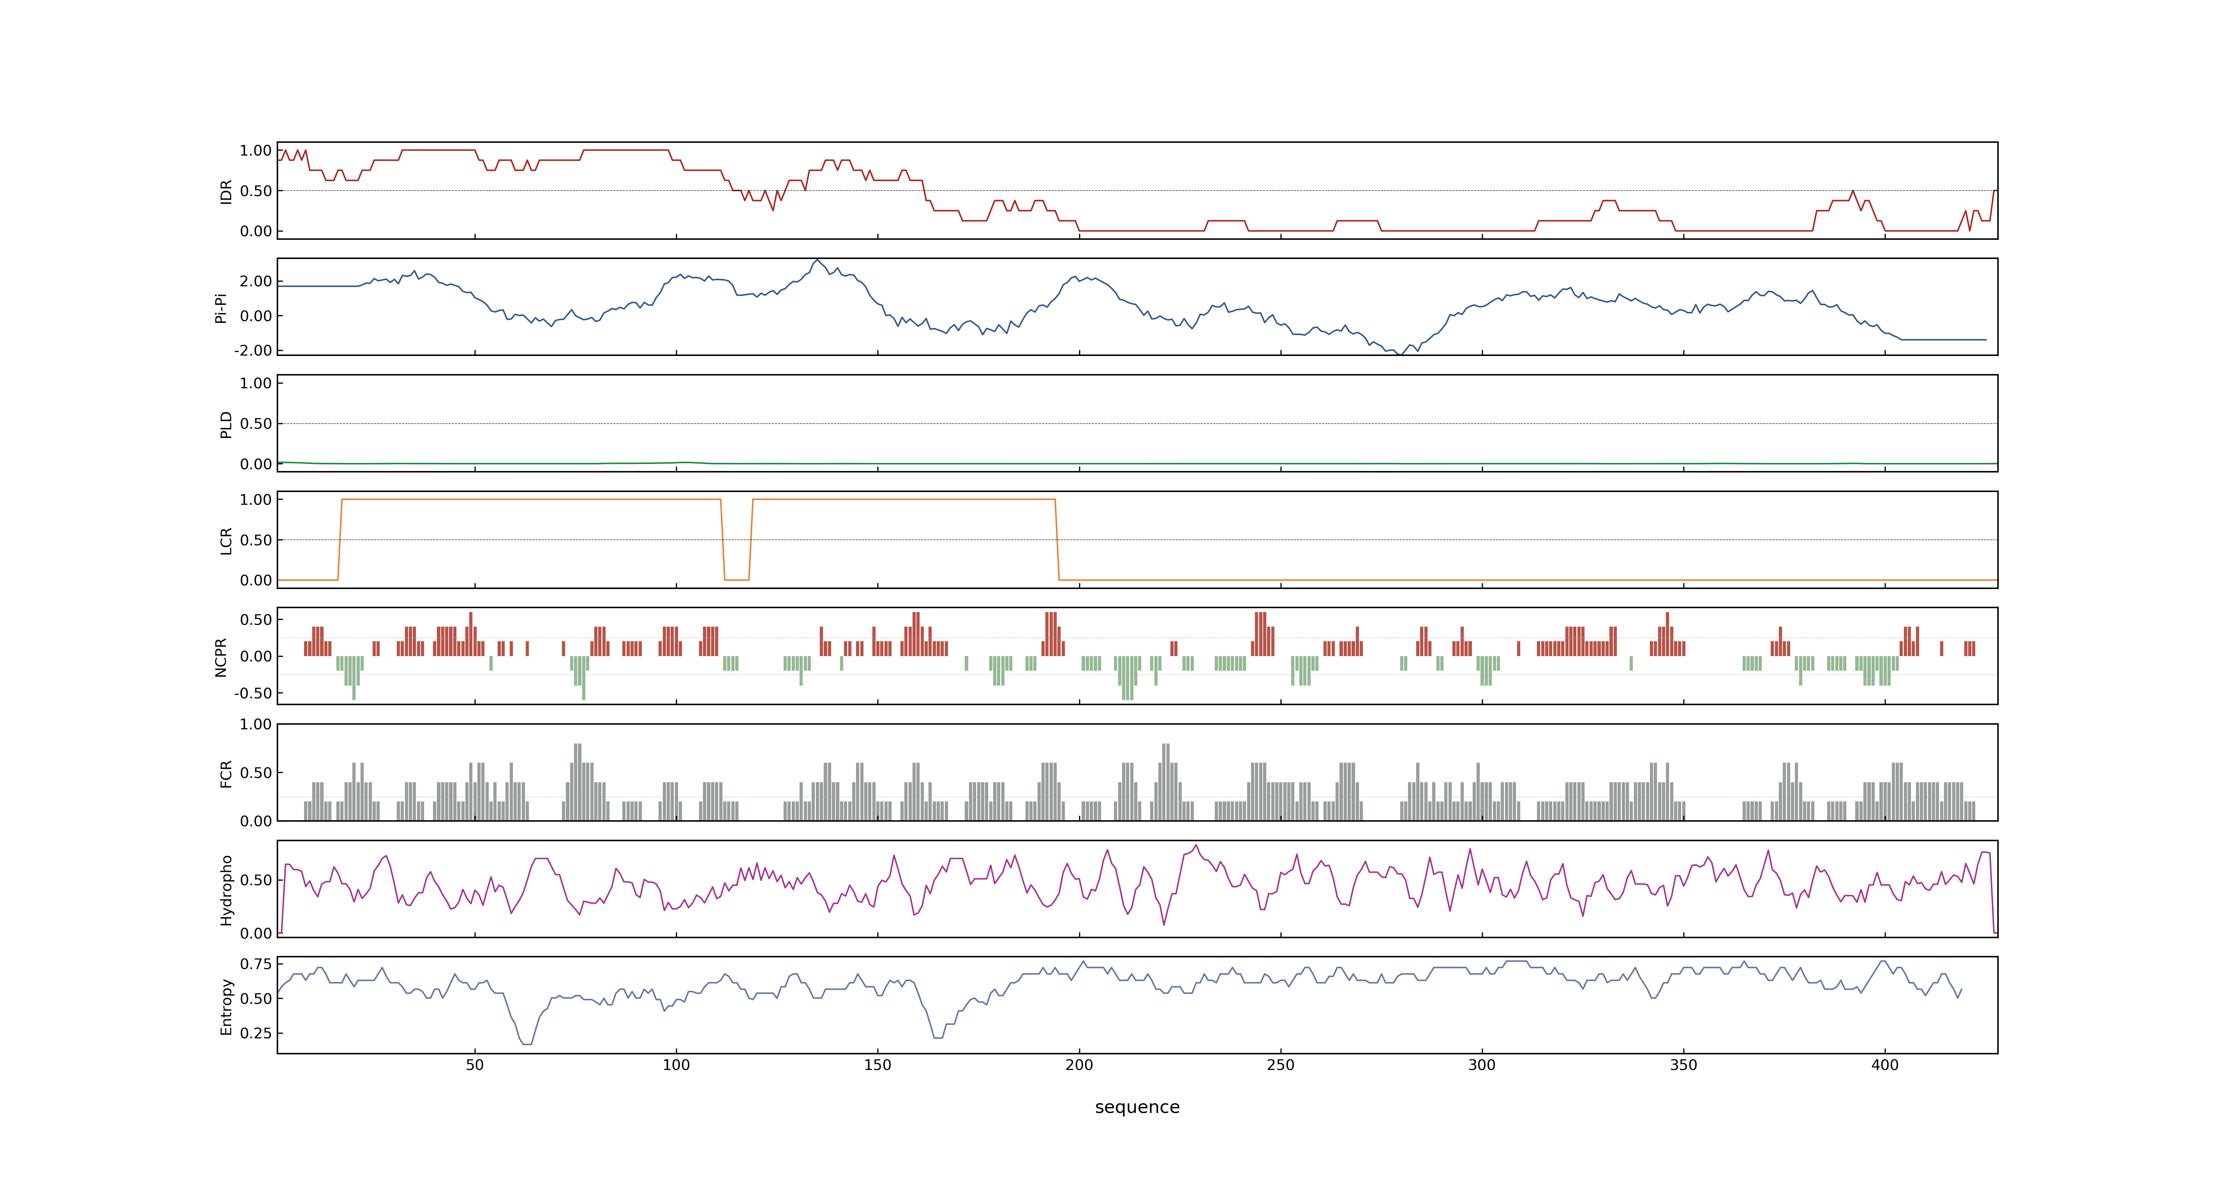This screenshot has height=1184, width=2220.
Task: Click the 0.50 tick of the Entropy panel
Action: click(x=256, y=999)
